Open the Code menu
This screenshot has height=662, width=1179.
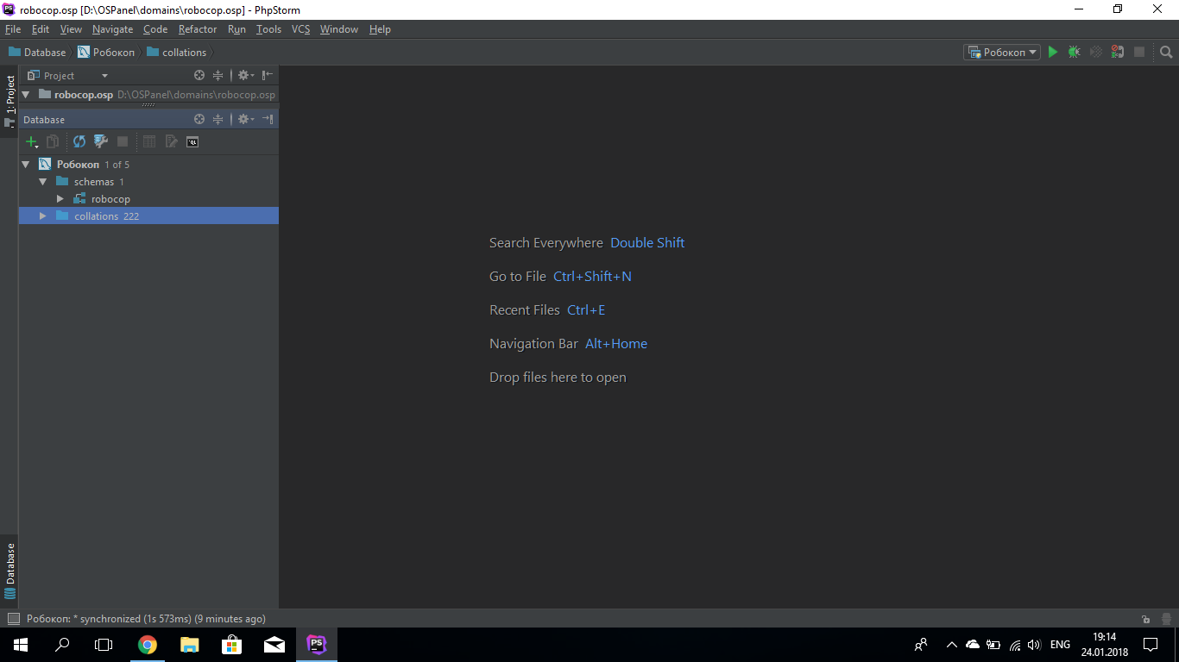click(155, 29)
